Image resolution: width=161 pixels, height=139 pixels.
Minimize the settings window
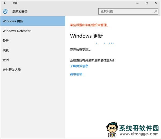coord(137,3)
